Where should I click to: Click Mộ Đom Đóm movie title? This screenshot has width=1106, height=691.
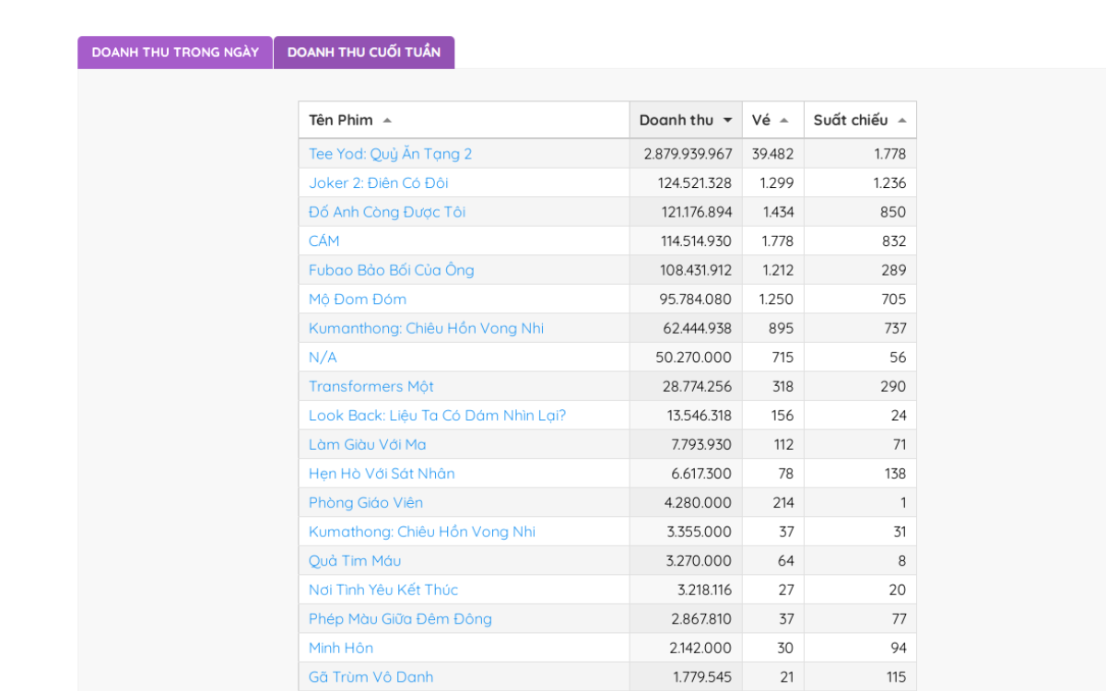[x=357, y=299]
